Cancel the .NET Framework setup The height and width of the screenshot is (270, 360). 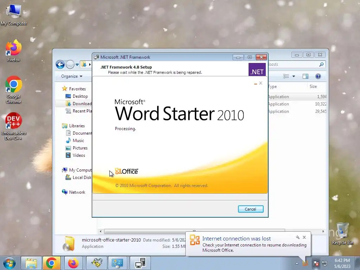251,209
